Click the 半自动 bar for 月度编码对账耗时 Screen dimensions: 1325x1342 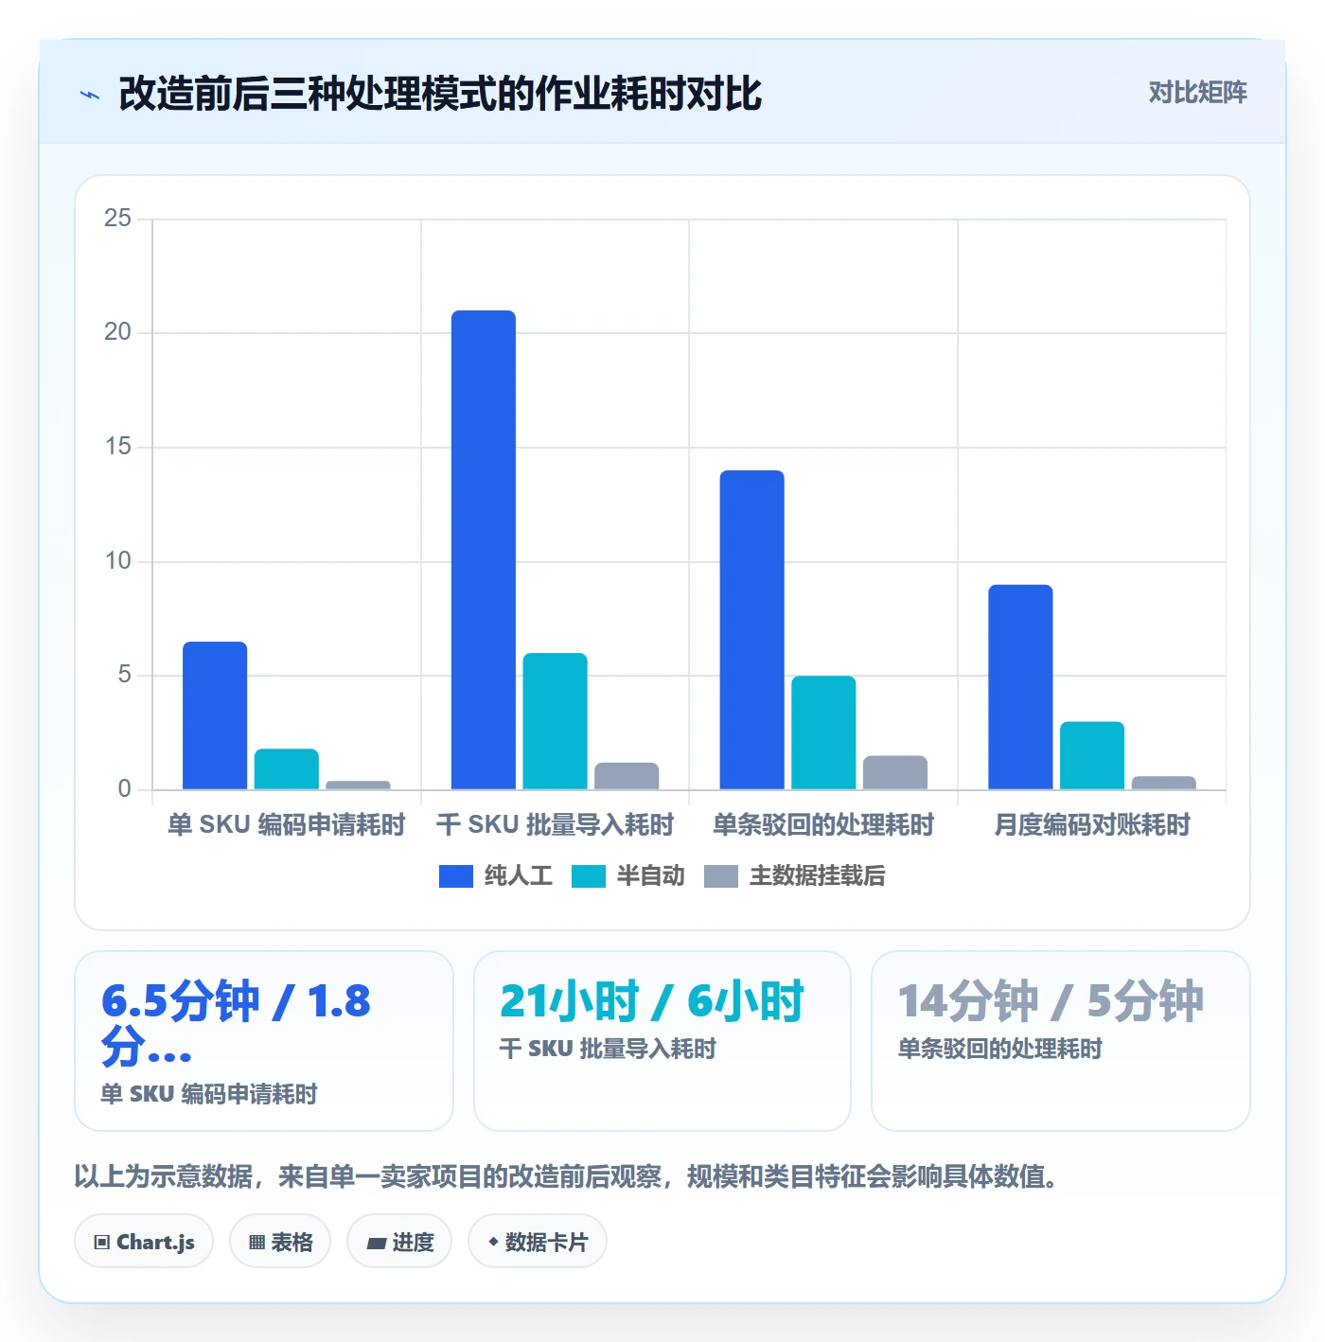[1092, 755]
